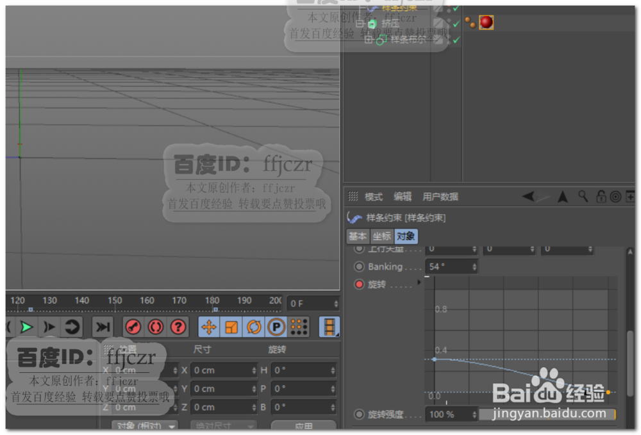Viewport: 641px width, 435px height.
Task: Toggle green checkmark for 样条布尔 object
Action: tap(456, 40)
